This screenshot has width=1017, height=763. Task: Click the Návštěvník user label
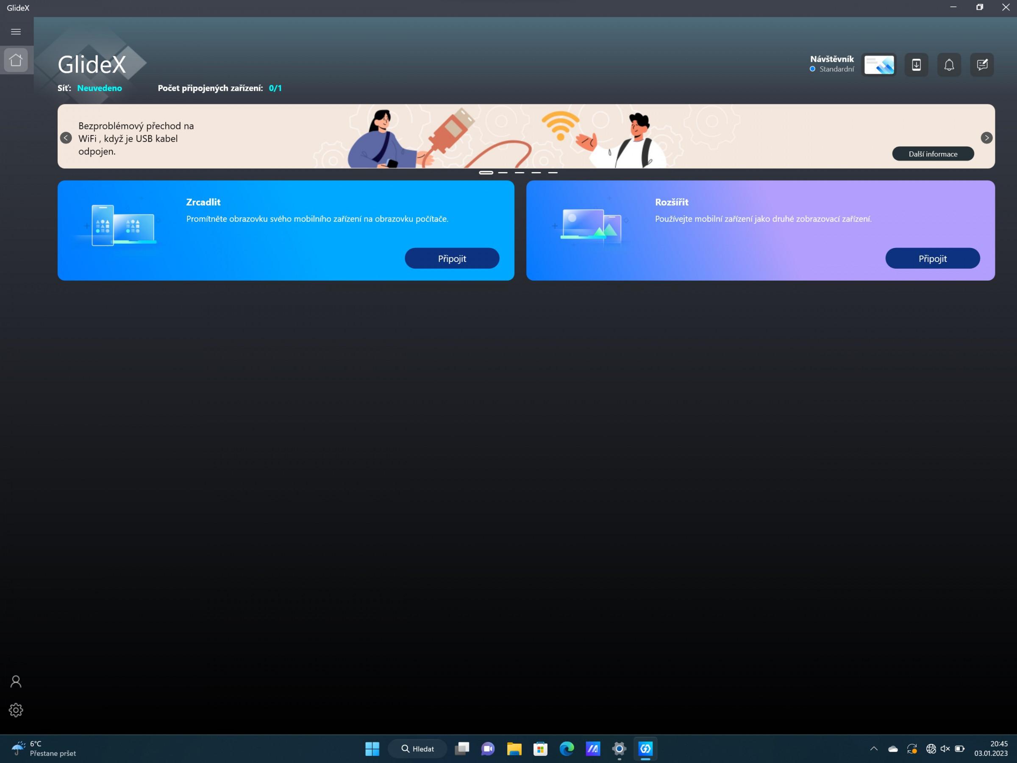(x=832, y=59)
